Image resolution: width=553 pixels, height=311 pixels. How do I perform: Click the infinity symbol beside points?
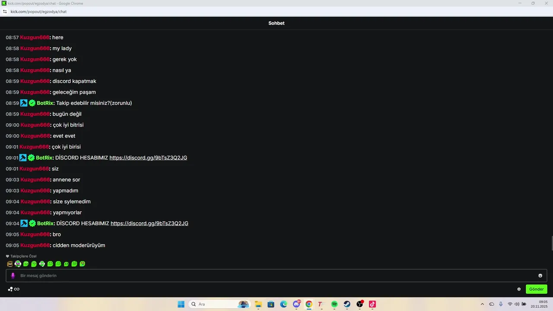[17, 289]
